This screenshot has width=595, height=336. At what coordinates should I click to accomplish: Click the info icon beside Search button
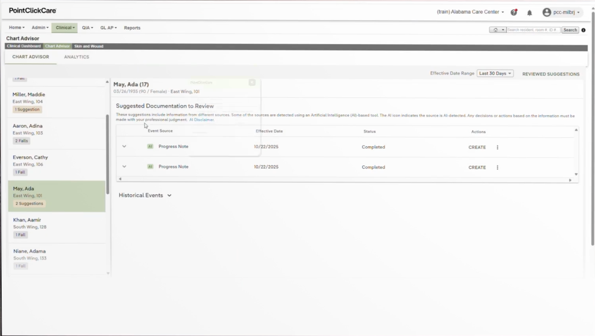point(583,30)
